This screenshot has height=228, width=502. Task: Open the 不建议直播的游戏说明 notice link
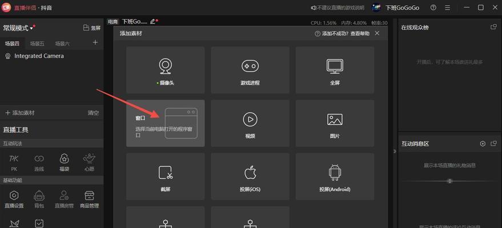[338, 7]
